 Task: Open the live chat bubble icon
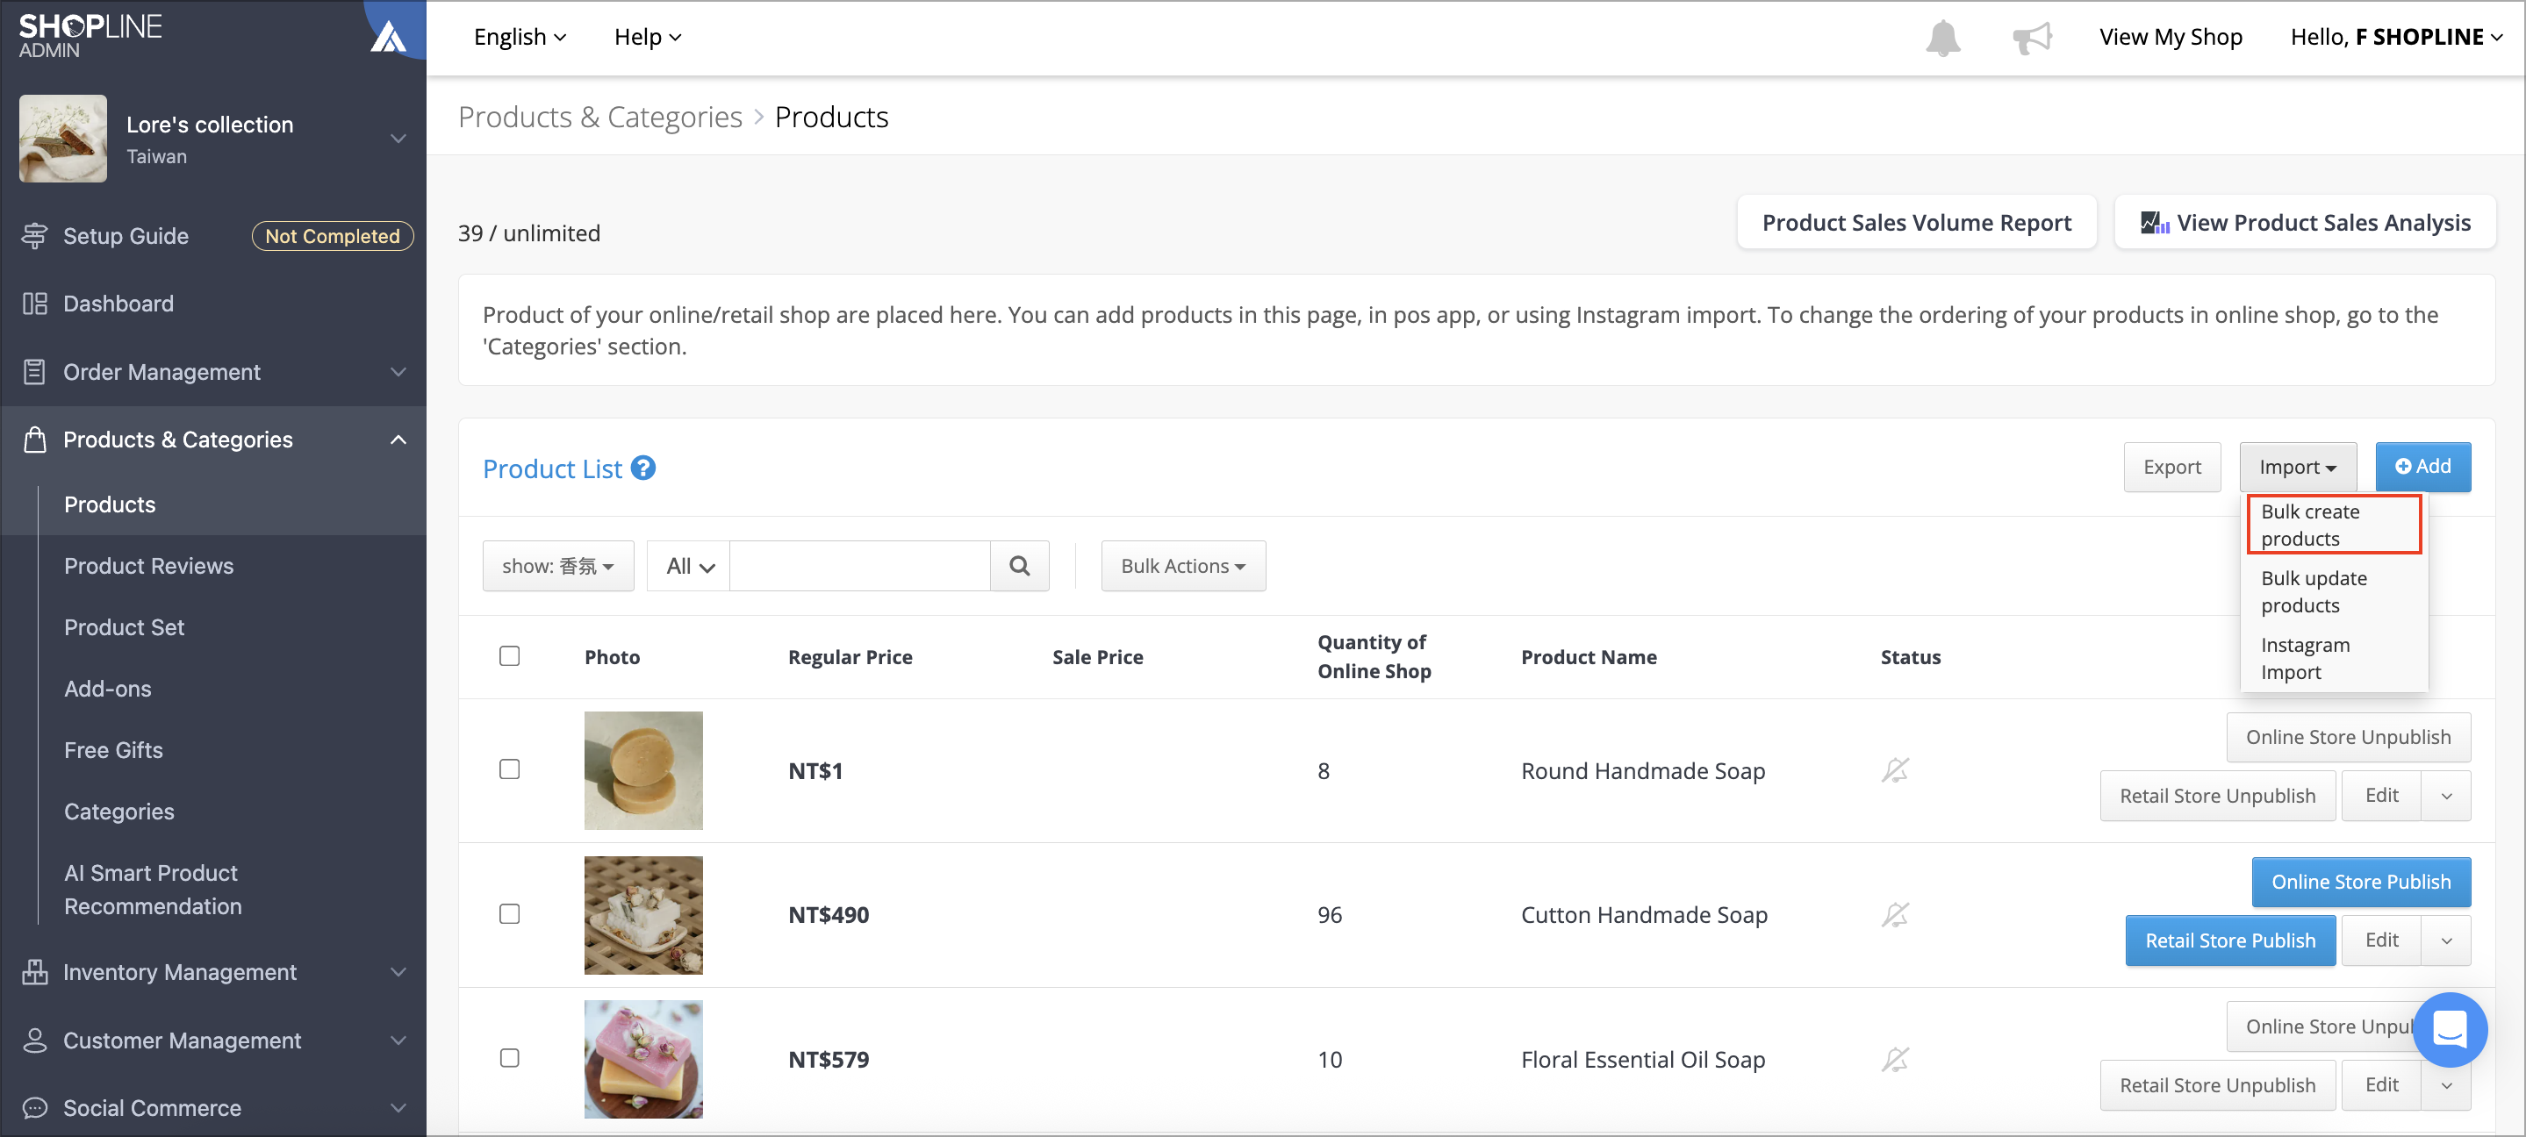[x=2450, y=1029]
